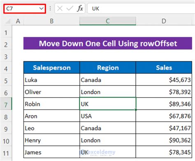Select Luka's region cell Canada

tap(108, 80)
